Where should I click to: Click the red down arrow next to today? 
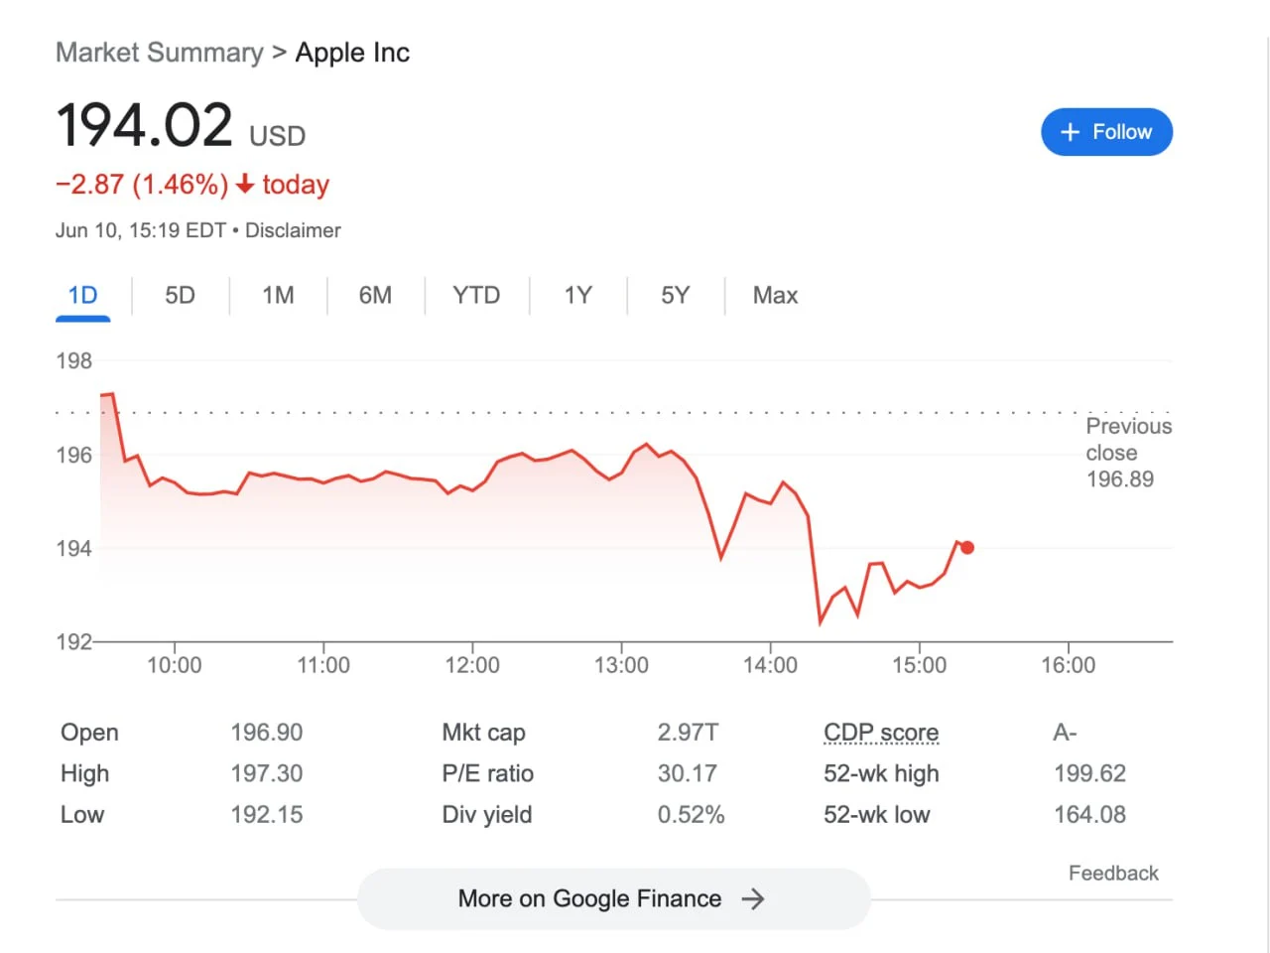pyautogui.click(x=245, y=185)
